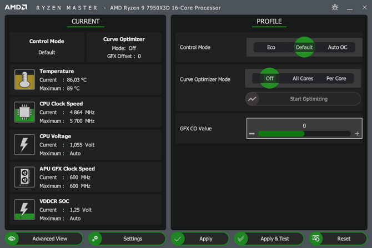Click the GFX CO Value slider bar

[x=304, y=134]
